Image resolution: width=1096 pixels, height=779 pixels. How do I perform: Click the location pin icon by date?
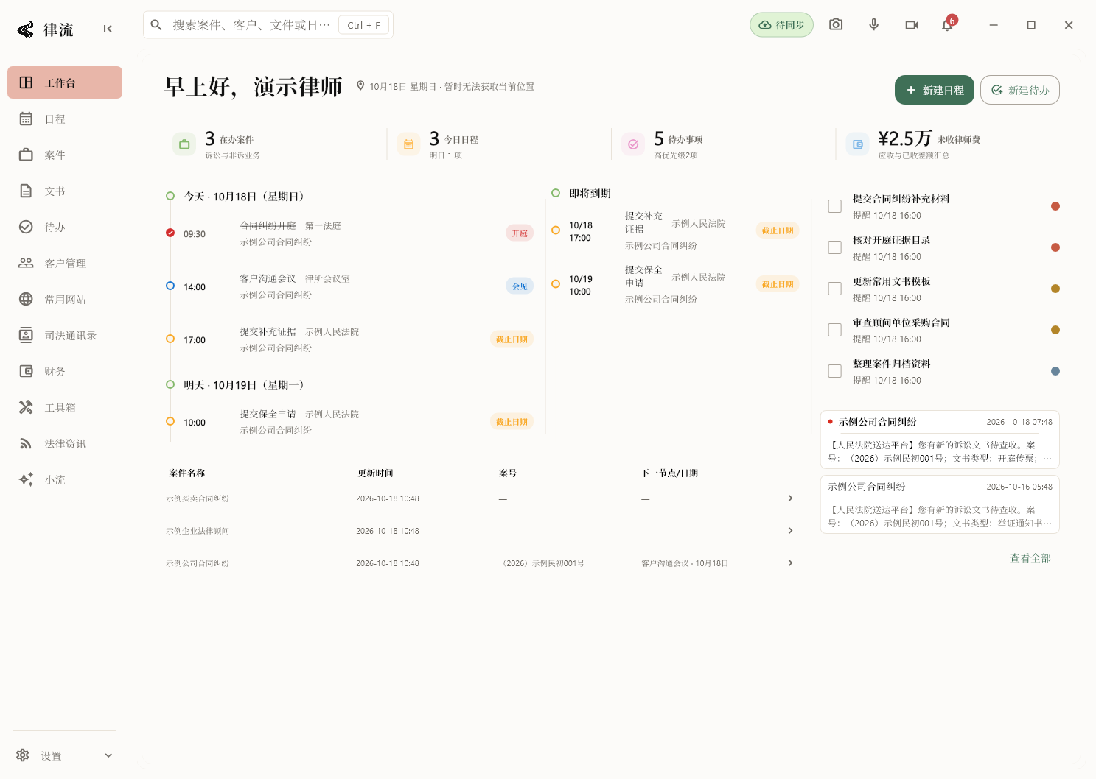pos(360,85)
